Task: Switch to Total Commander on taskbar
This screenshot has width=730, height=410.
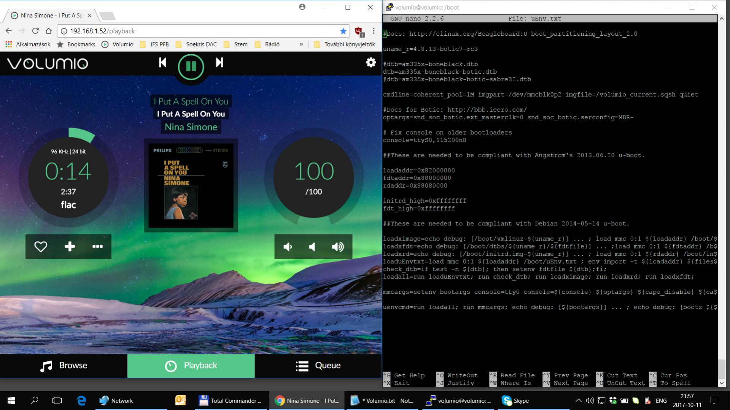Action: (231, 401)
